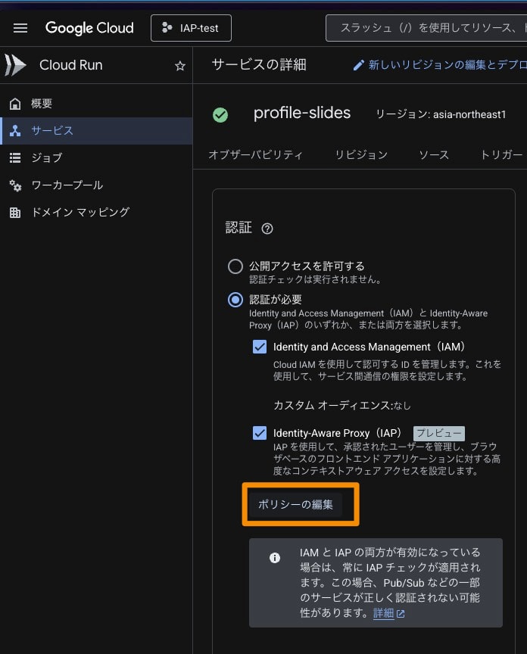This screenshot has height=654, width=527.
Task: Pin Cloud Run with the star icon
Action: pyautogui.click(x=180, y=66)
